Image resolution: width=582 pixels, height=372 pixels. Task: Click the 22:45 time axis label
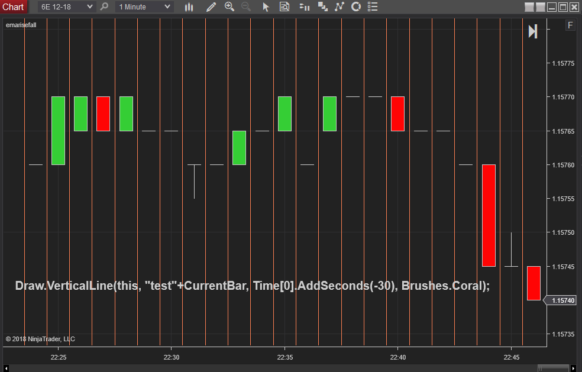tap(512, 357)
